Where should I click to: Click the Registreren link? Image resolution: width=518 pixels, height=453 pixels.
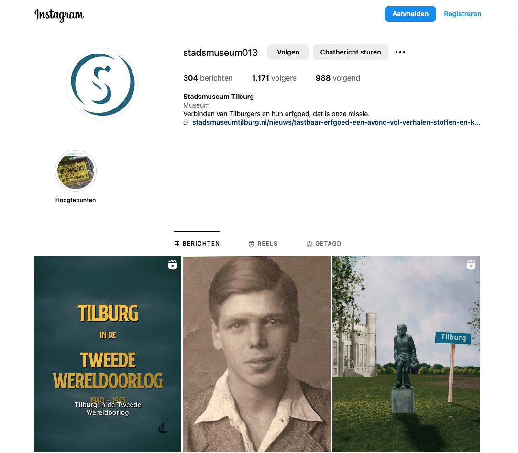coord(462,14)
